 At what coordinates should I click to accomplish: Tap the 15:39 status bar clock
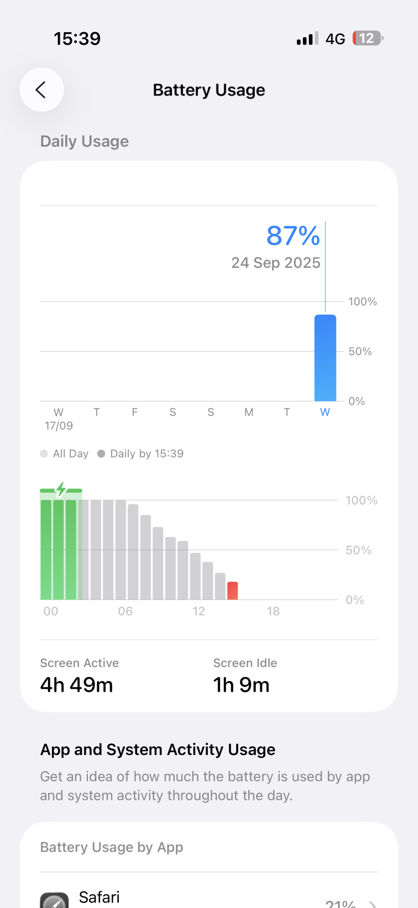pos(77,39)
